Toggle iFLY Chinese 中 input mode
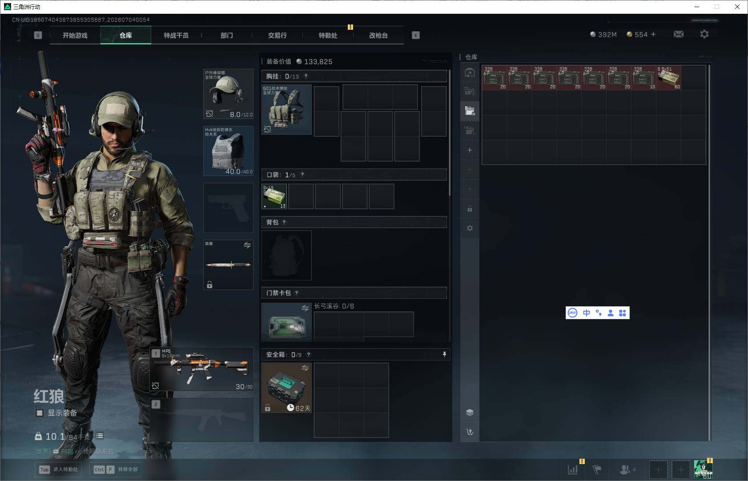The width and height of the screenshot is (748, 481). [587, 313]
